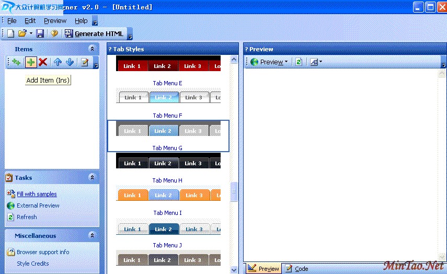Screen dimensions: 447x274
Task: Click the Generate HTML button
Action: 94,34
